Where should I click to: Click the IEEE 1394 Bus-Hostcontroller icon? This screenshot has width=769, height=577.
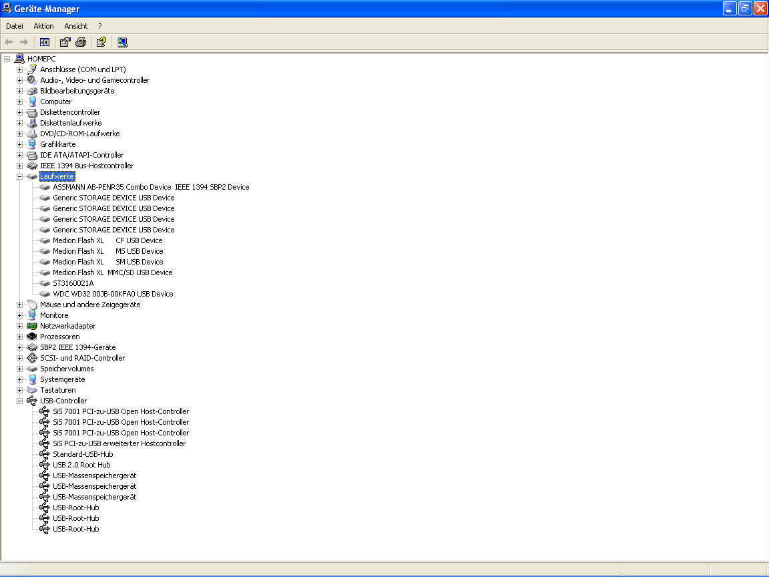click(32, 166)
